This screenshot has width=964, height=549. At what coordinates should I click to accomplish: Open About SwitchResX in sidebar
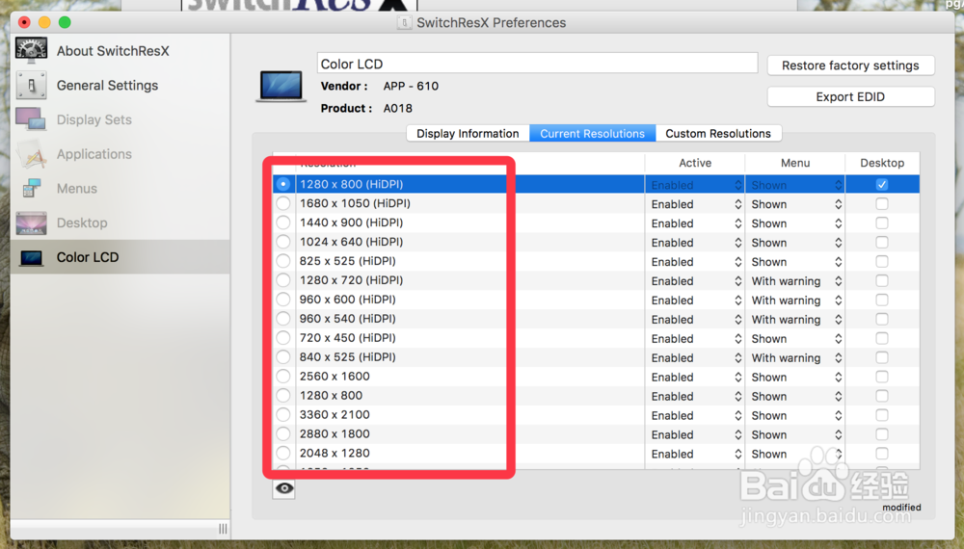click(113, 51)
